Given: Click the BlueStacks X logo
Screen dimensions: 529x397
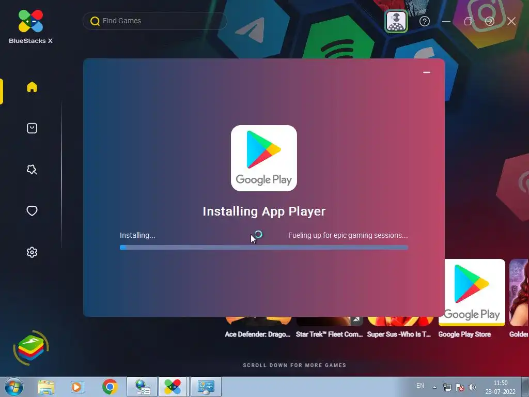Looking at the screenshot, I should coord(30,27).
